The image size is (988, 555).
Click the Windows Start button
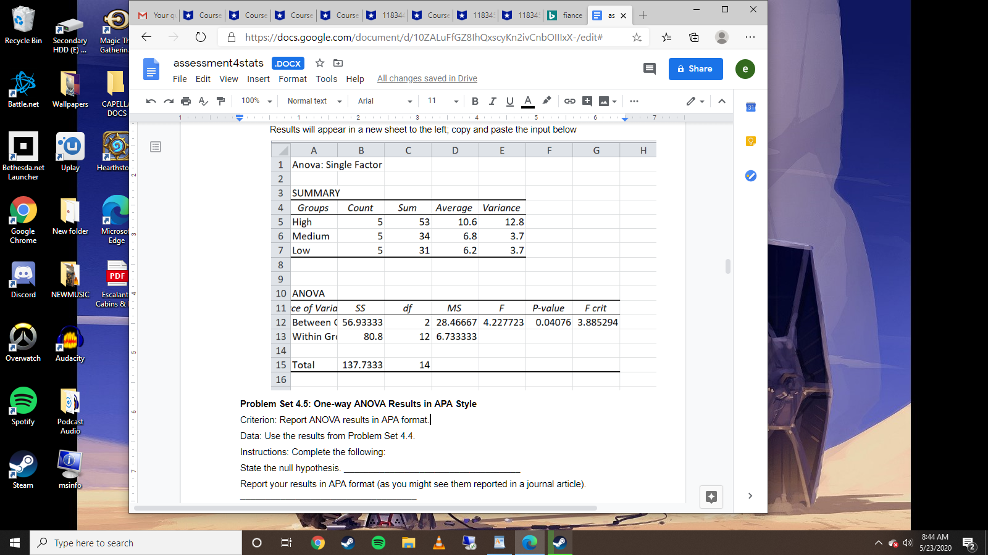click(15, 543)
